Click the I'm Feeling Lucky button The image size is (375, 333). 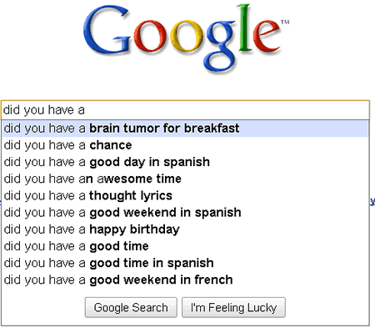click(233, 307)
